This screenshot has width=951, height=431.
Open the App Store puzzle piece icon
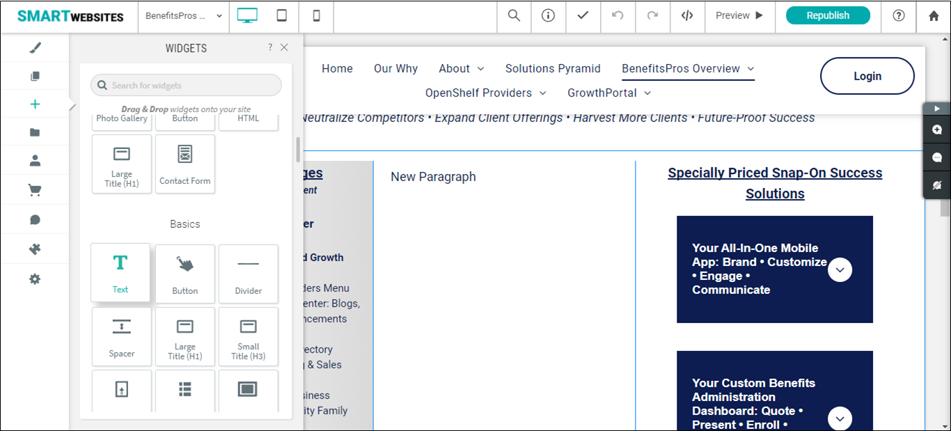[x=35, y=249]
